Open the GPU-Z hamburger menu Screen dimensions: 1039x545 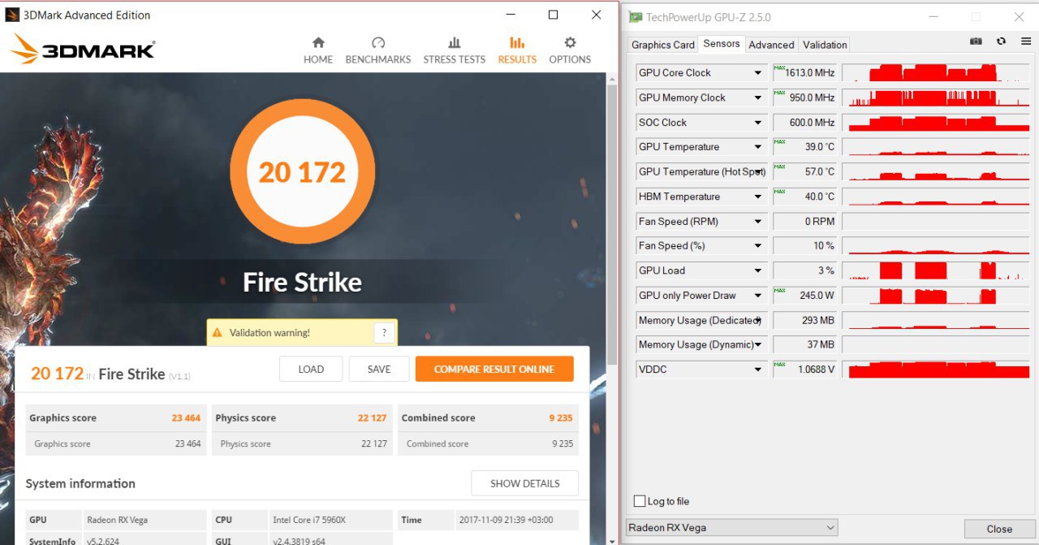click(1026, 42)
